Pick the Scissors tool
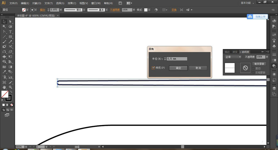This screenshot has width=278, height=150. click(11, 46)
